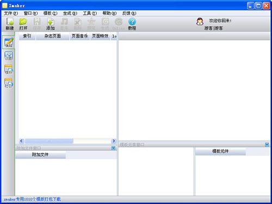Click the 索引 column header

point(27,36)
